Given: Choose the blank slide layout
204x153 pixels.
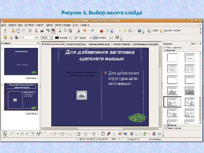Looking at the screenshot, I should click(172, 58).
